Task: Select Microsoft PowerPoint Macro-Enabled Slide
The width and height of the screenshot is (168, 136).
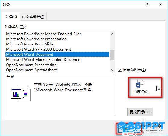Action: point(44,34)
